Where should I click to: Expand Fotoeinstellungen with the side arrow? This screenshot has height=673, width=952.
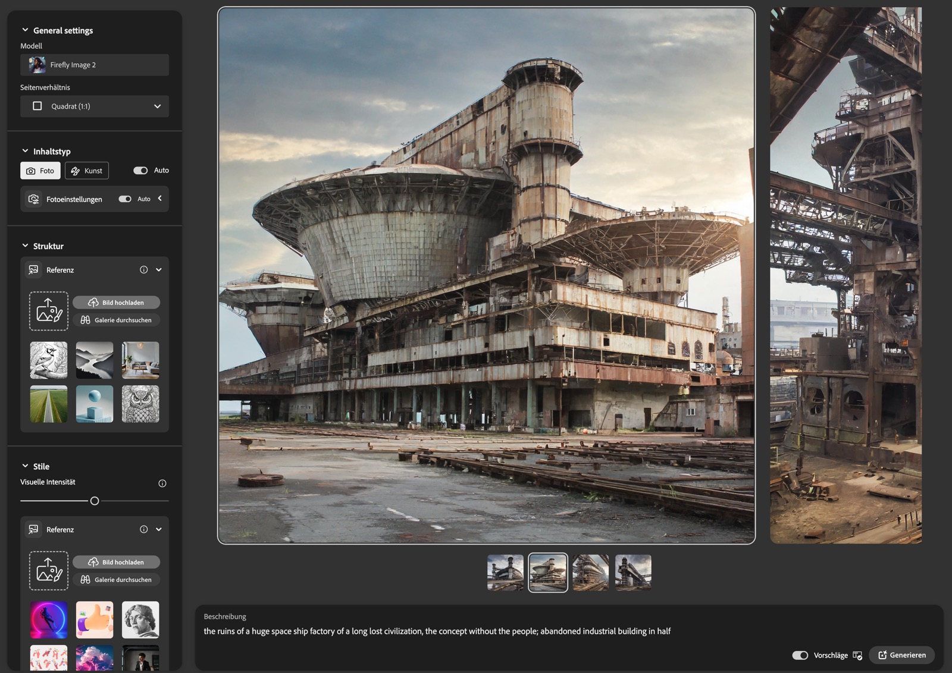click(159, 199)
